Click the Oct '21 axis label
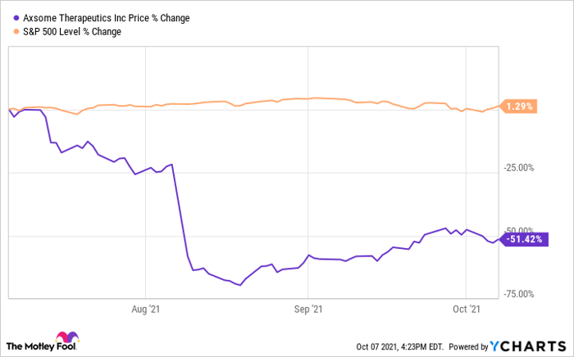The height and width of the screenshot is (357, 574). pos(466,310)
